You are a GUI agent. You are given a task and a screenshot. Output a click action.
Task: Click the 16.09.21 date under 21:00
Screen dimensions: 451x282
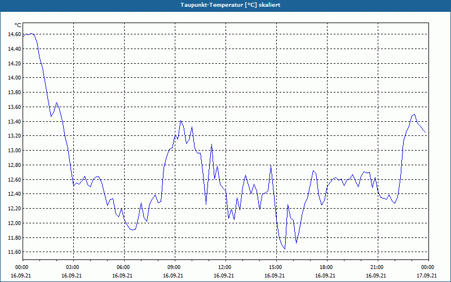click(x=376, y=275)
